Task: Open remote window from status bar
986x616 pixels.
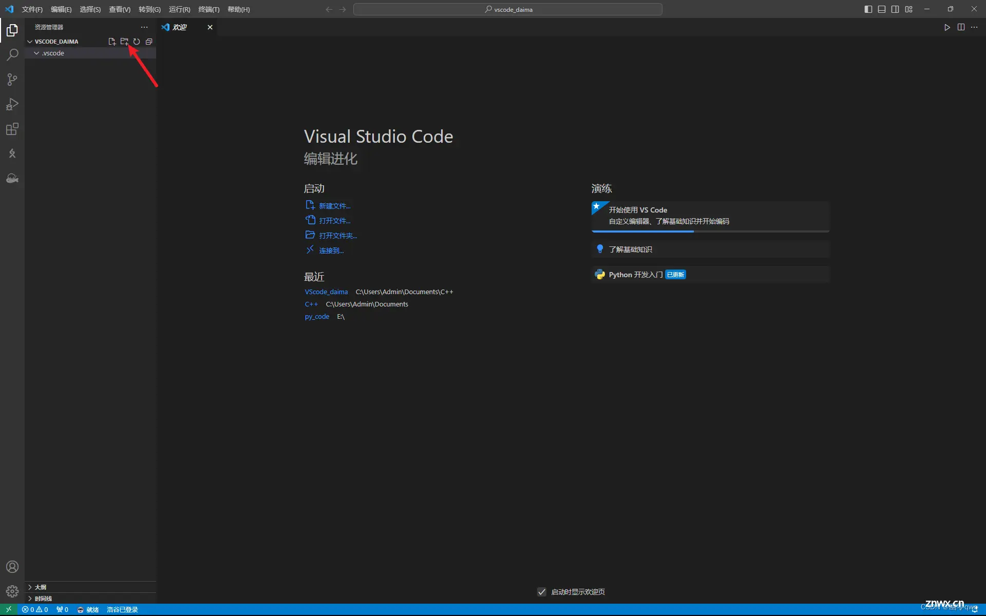Action: click(9, 609)
